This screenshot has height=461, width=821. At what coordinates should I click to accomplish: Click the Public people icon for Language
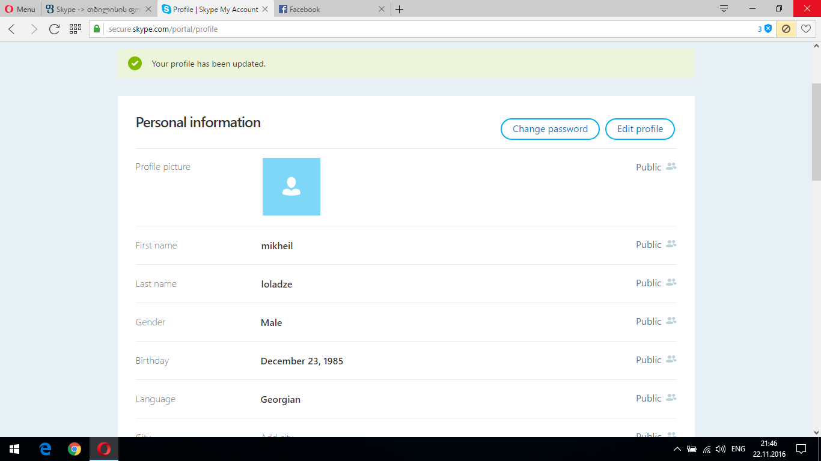point(671,398)
